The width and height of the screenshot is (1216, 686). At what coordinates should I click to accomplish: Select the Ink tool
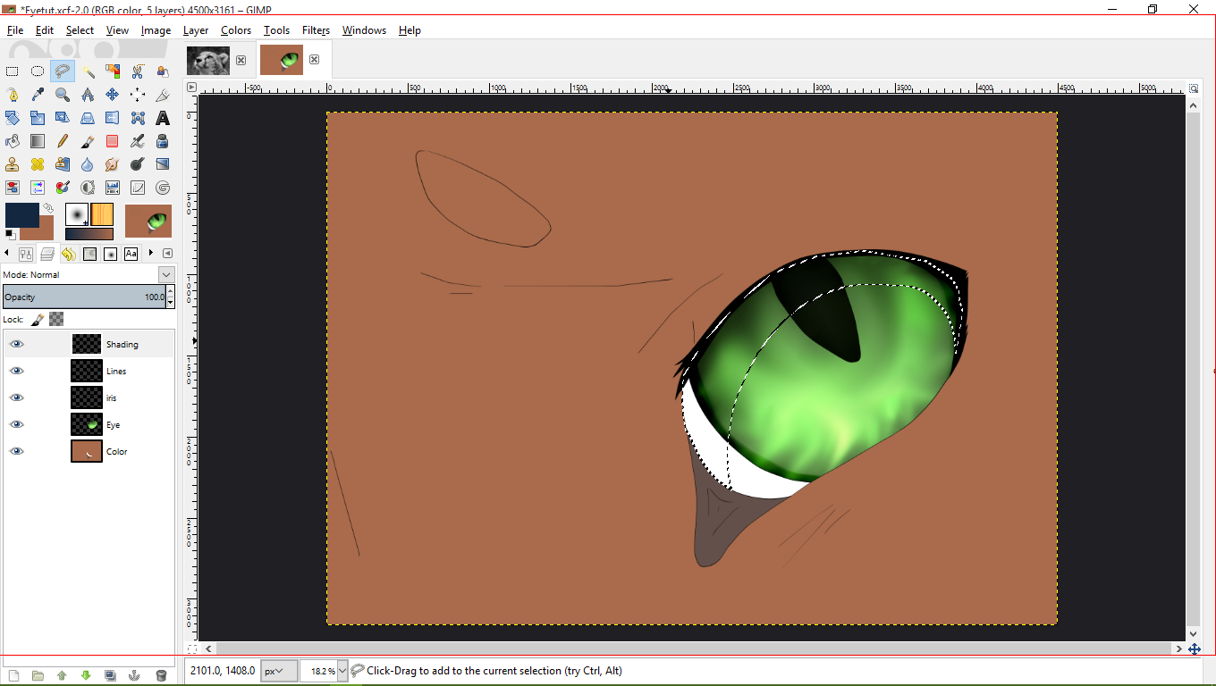pos(163,140)
